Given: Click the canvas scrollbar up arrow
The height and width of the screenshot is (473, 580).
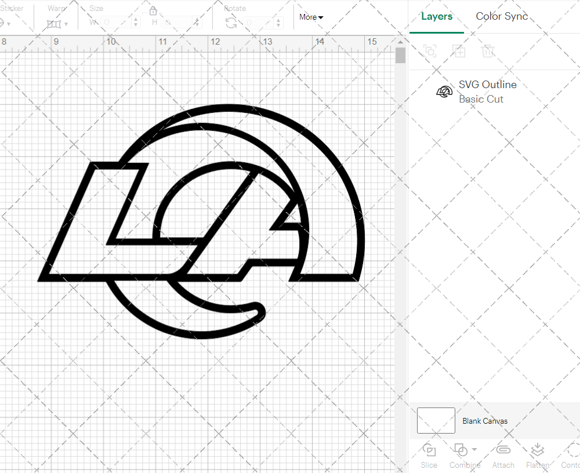Looking at the screenshot, I should [x=400, y=42].
